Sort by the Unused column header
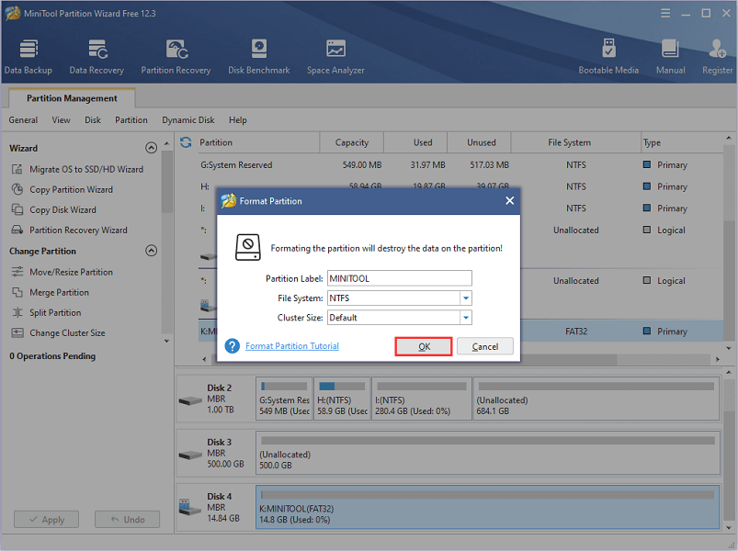Image resolution: width=738 pixels, height=551 pixels. pyautogui.click(x=479, y=142)
